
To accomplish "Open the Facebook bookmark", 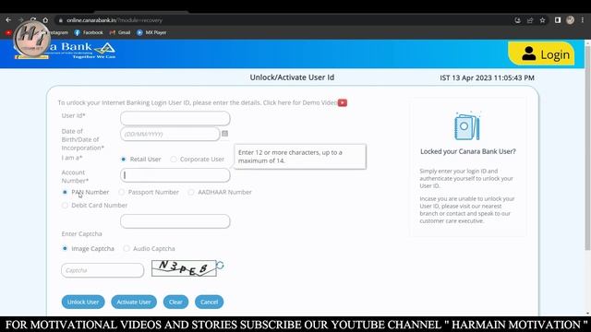I will pos(89,33).
